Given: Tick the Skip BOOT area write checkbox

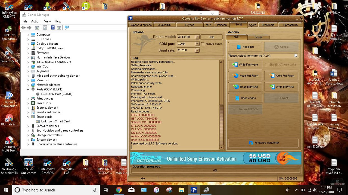Looking at the screenshot, I should pos(266,64).
